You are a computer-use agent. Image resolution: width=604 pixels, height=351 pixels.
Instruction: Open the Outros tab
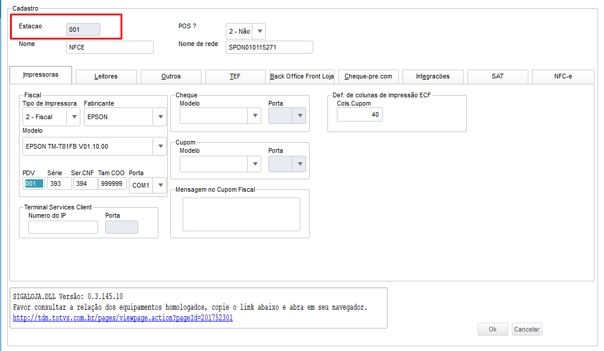[x=171, y=77]
